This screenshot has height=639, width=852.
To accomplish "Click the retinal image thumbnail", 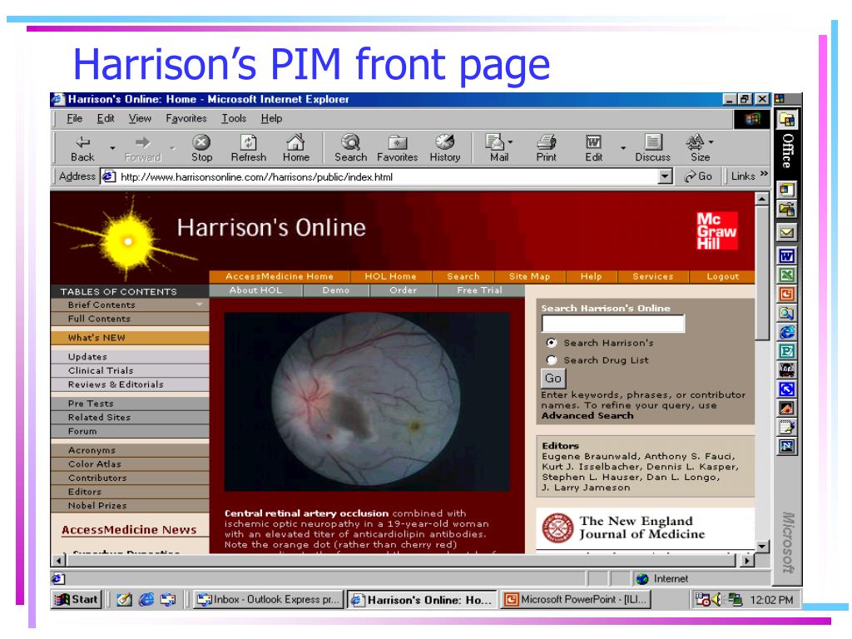I will tap(367, 401).
